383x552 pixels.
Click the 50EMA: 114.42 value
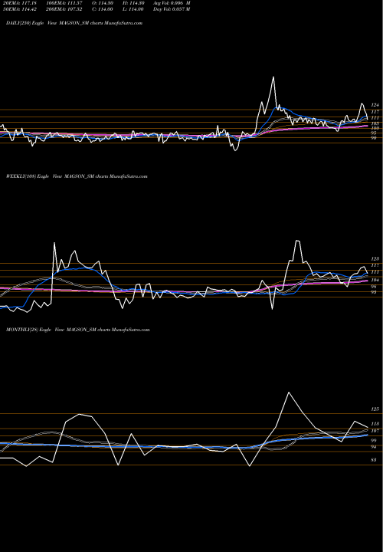(19, 9)
